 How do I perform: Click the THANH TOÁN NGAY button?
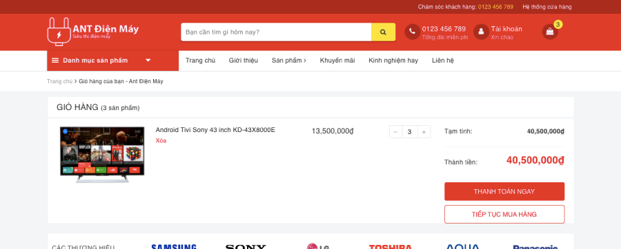click(504, 191)
